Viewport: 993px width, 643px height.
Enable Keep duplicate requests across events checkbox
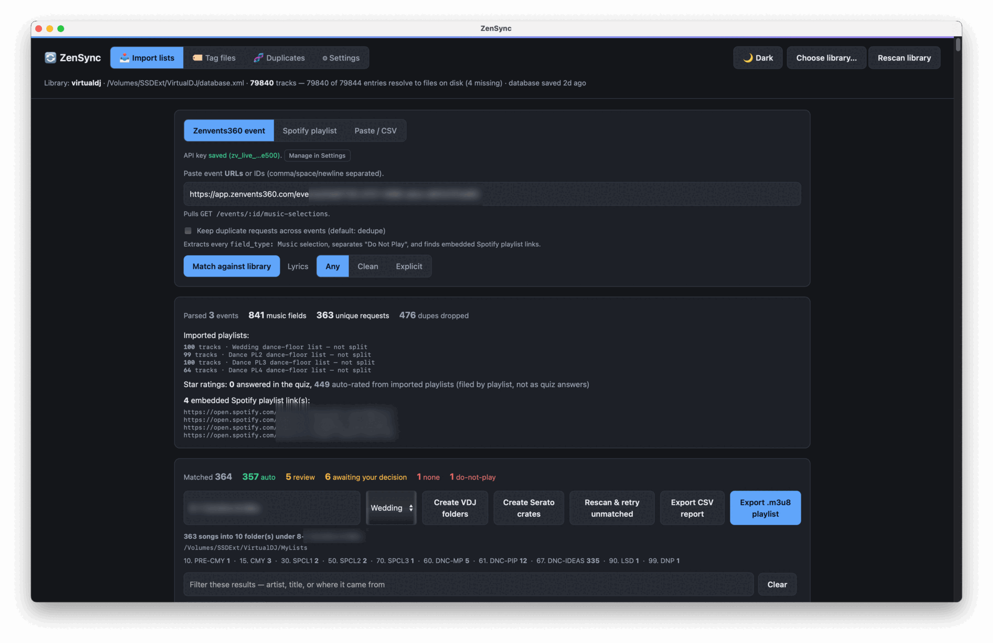tap(188, 231)
